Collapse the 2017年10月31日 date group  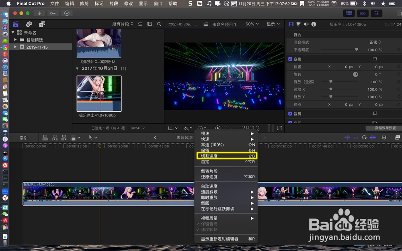(x=77, y=69)
